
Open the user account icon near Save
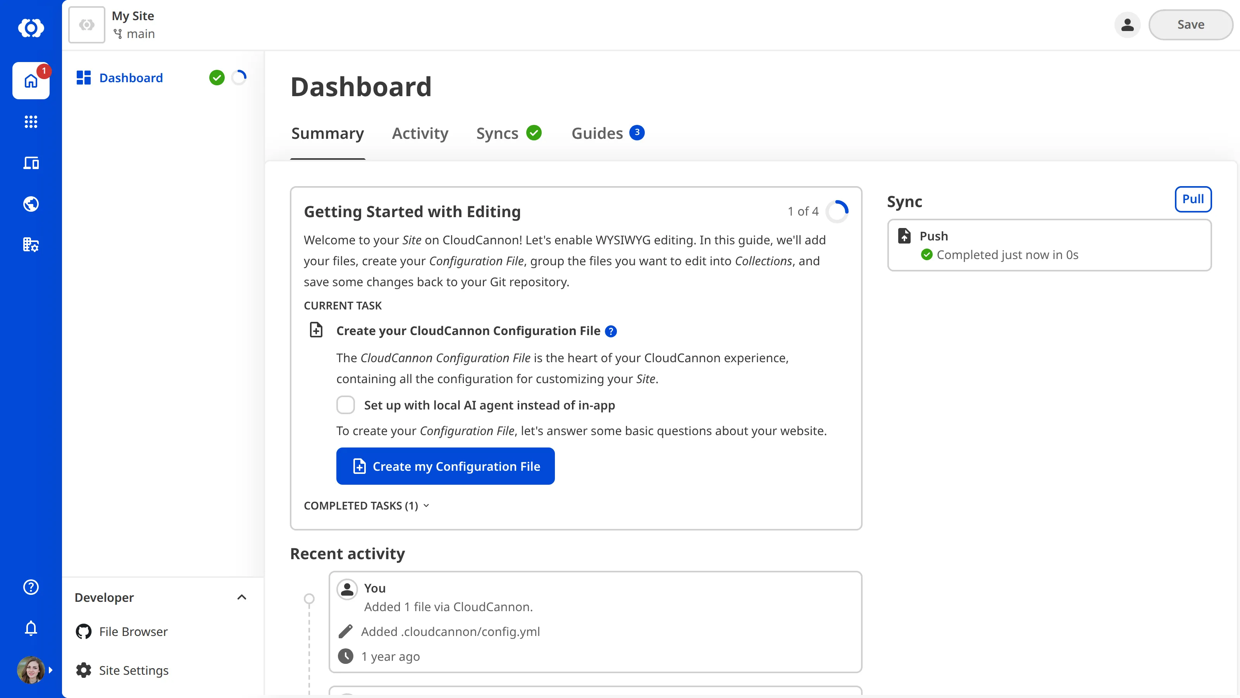click(1127, 24)
